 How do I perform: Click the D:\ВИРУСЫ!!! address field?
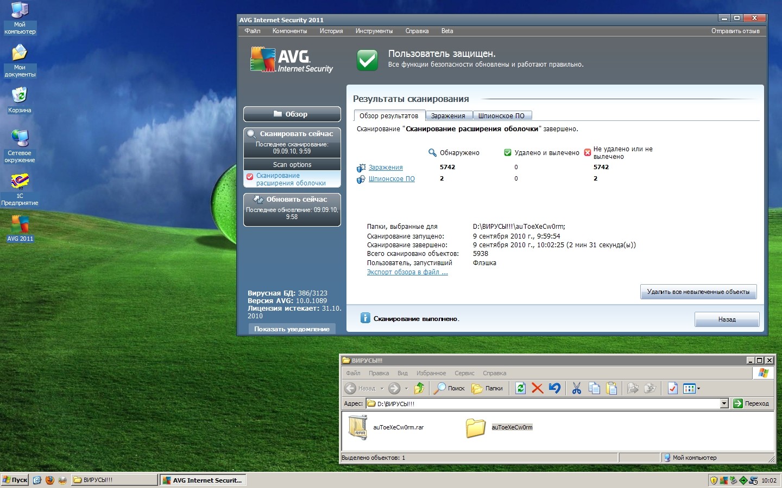543,403
